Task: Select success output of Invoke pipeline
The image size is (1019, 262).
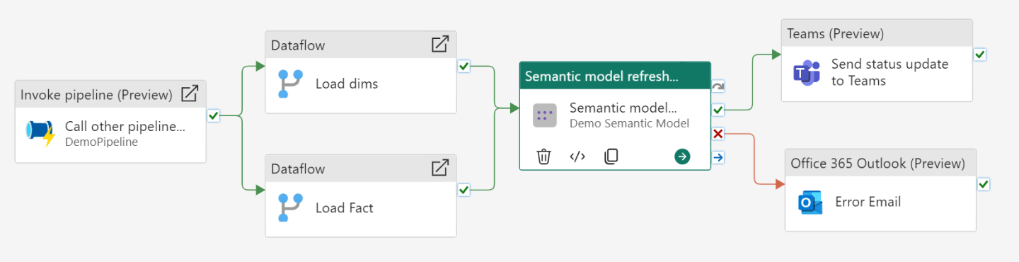Action: 214,115
